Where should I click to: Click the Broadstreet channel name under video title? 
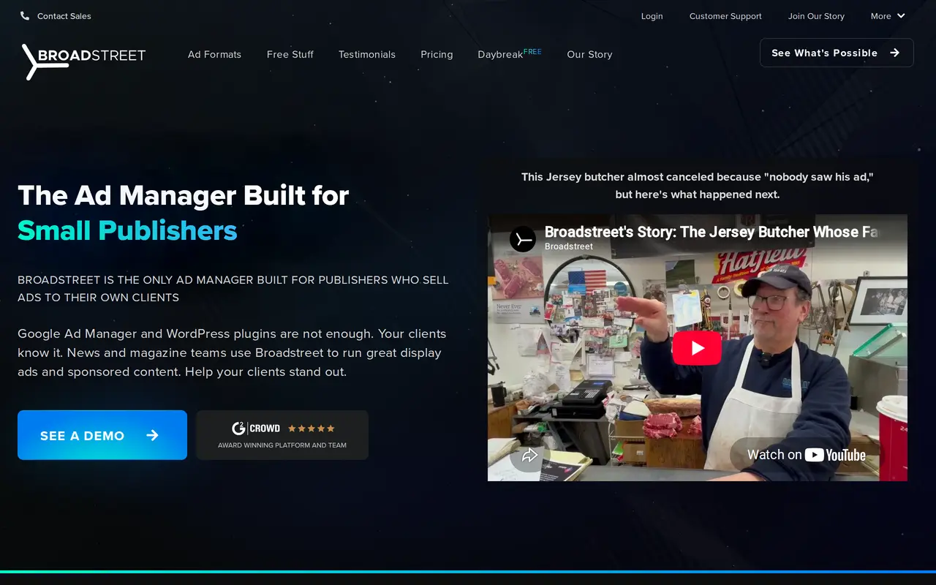tap(569, 246)
